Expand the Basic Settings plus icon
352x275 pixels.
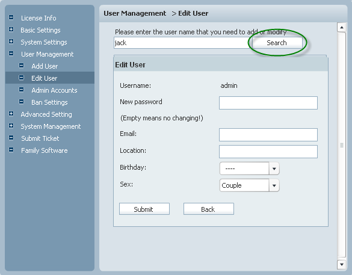coord(11,29)
